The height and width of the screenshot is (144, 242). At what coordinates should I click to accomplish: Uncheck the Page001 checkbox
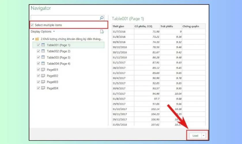pos(38,70)
